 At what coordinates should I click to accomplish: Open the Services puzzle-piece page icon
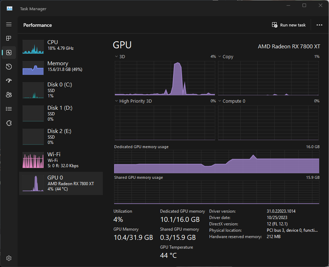coord(9,123)
